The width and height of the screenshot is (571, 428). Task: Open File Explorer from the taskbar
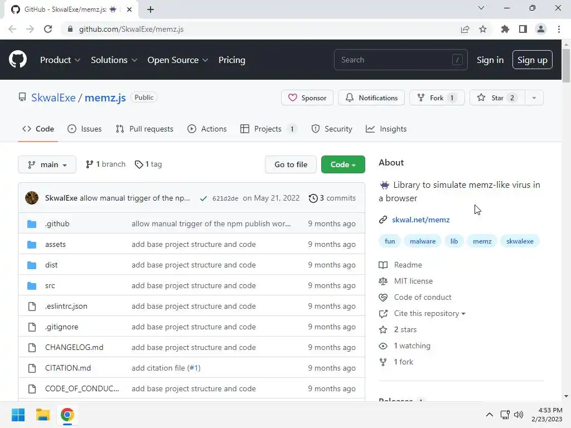[42, 415]
